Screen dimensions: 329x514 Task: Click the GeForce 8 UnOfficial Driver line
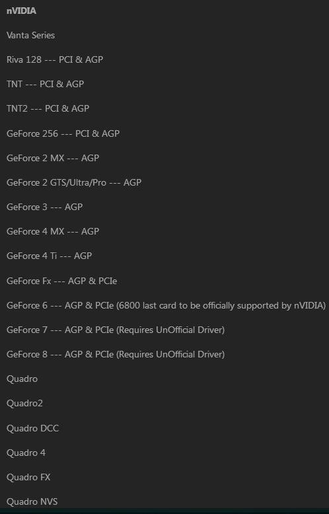tap(116, 354)
